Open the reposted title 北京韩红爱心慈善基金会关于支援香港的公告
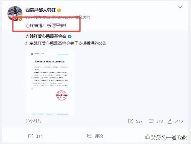This screenshot has height=144, width=191. click(66, 43)
